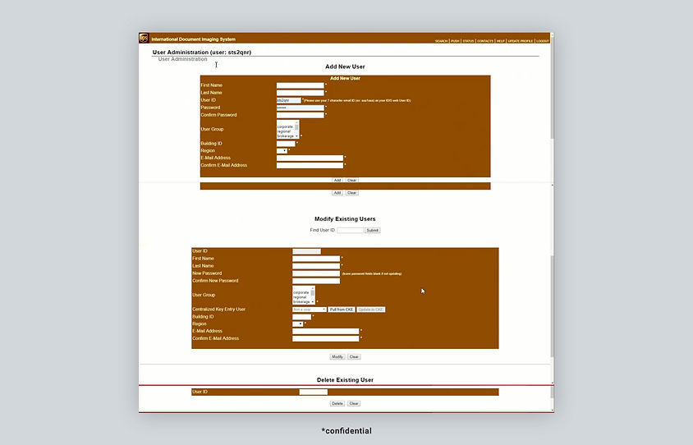The width and height of the screenshot is (693, 445).
Task: Click E-Mail Address field in Modify form
Action: click(326, 331)
